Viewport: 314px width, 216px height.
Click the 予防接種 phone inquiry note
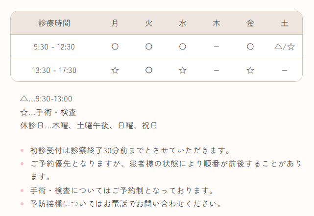(x=126, y=203)
